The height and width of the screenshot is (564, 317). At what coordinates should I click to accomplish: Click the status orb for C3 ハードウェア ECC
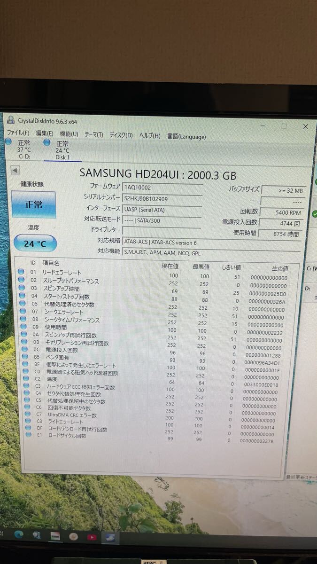tap(25, 386)
